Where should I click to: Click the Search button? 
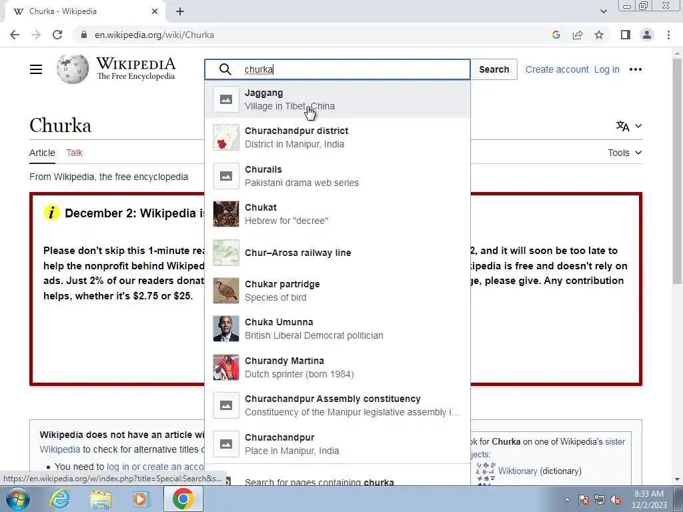coord(494,69)
